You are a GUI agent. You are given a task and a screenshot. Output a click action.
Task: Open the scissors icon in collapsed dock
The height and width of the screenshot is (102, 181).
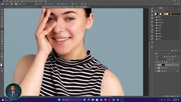click(152, 46)
